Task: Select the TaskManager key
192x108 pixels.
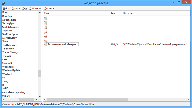Action: [10, 45]
